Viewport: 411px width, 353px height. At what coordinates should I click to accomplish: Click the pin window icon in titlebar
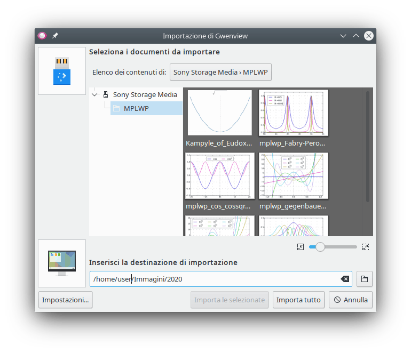click(x=55, y=36)
